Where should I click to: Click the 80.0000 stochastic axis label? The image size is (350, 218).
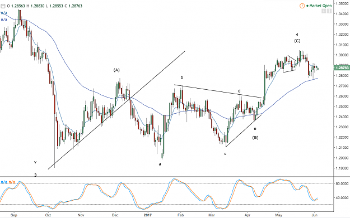pos(342,183)
